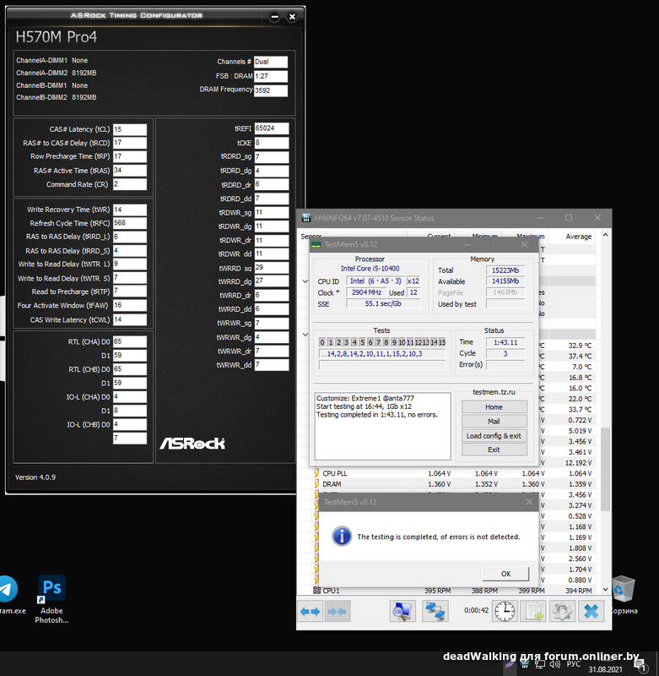Viewport: 659px width, 676px height.
Task: Click the HWiNFO network computers icon
Action: (x=435, y=611)
